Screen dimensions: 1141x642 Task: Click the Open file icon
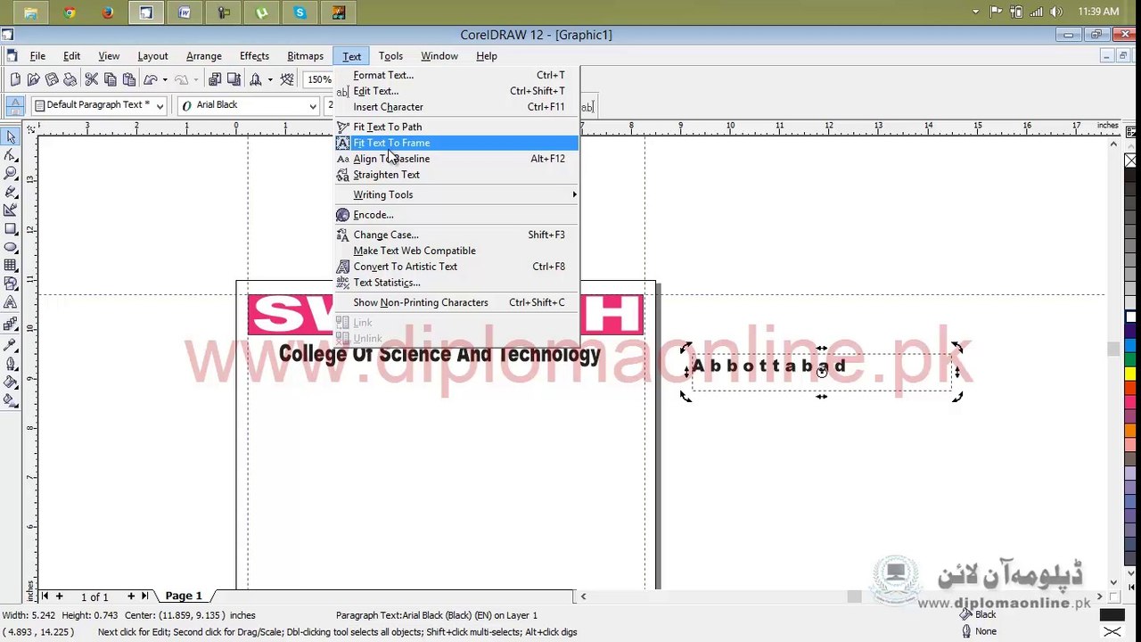(34, 79)
